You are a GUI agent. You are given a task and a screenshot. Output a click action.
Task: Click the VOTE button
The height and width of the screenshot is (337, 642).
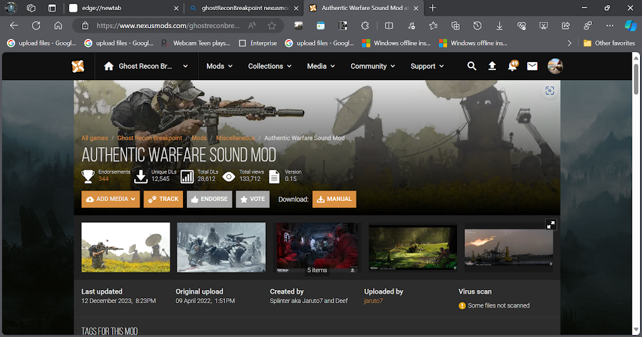253,199
